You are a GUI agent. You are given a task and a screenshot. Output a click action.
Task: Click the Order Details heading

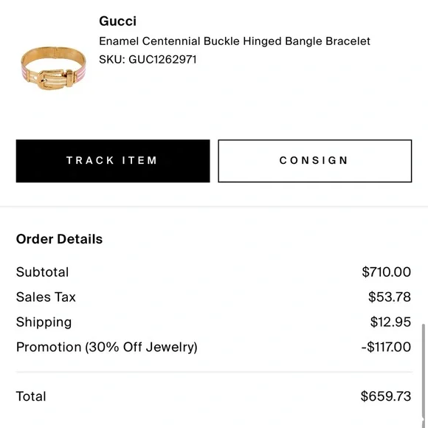[59, 239]
